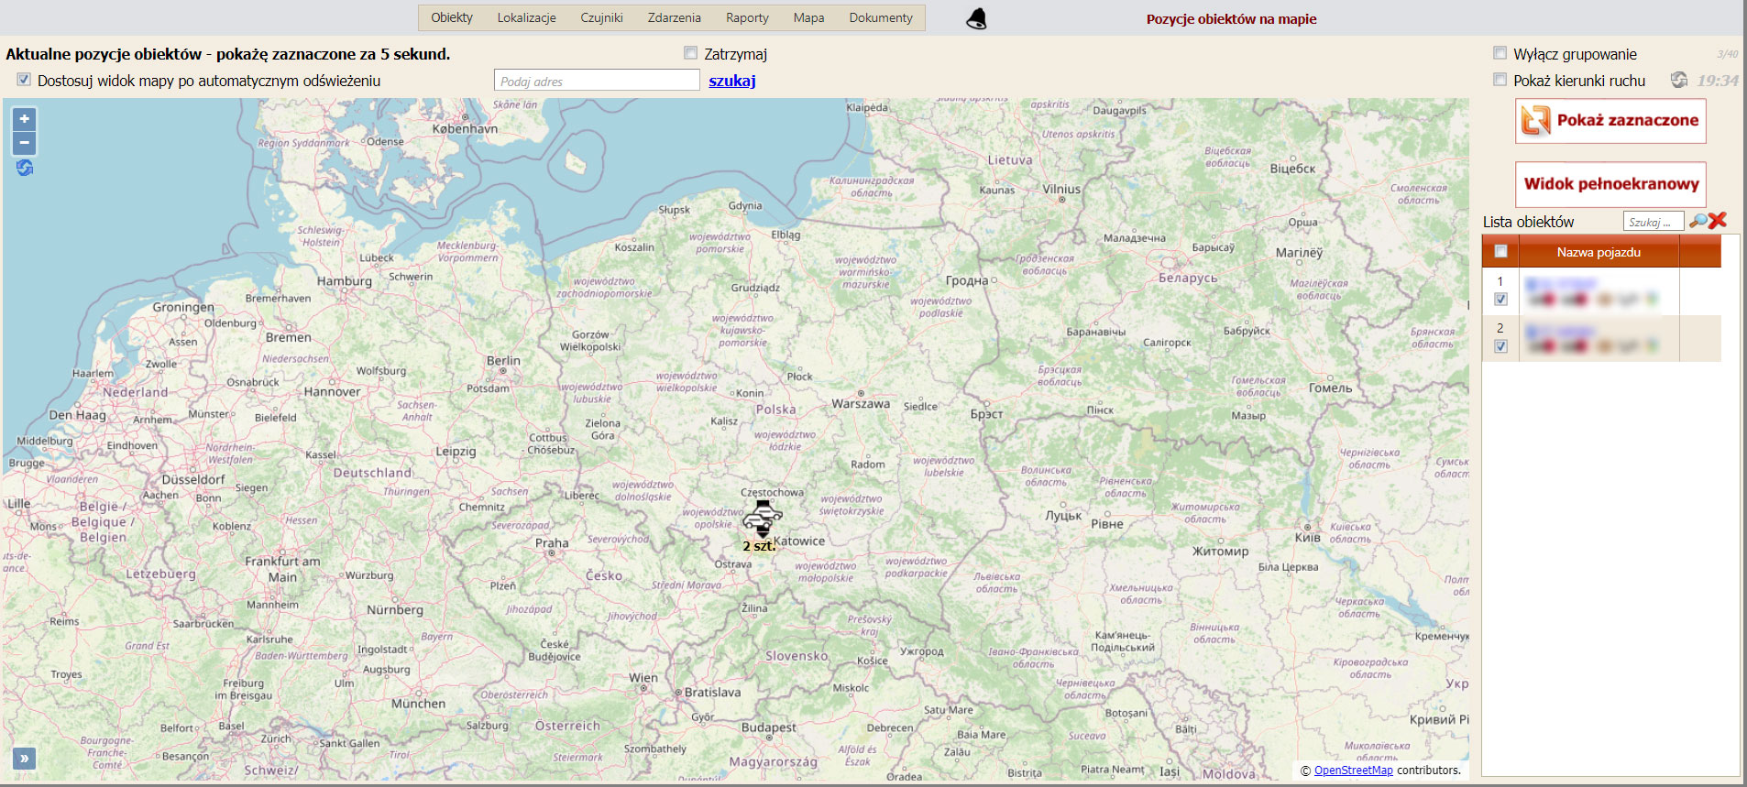Click the notification bell icon
The height and width of the screenshot is (787, 1747).
coord(977,19)
